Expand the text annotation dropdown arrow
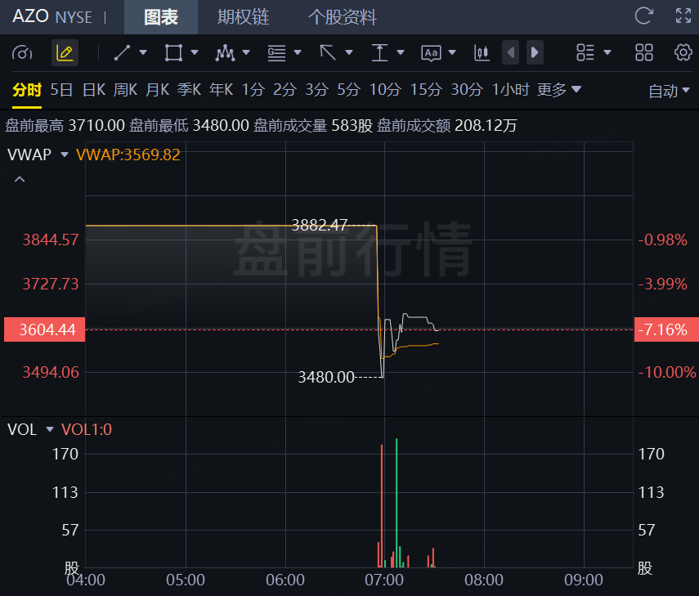Image resolution: width=699 pixels, height=596 pixels. (x=452, y=52)
